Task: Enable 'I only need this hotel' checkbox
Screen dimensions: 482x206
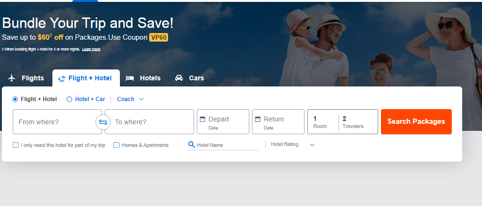Action: [x=16, y=145]
